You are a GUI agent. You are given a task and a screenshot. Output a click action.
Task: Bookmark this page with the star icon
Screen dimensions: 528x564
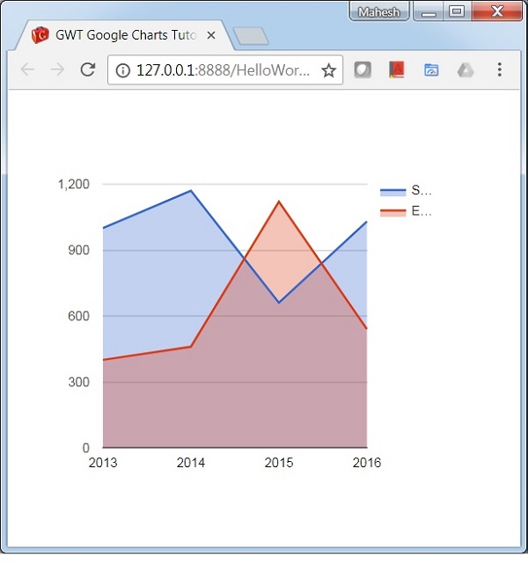coord(328,70)
